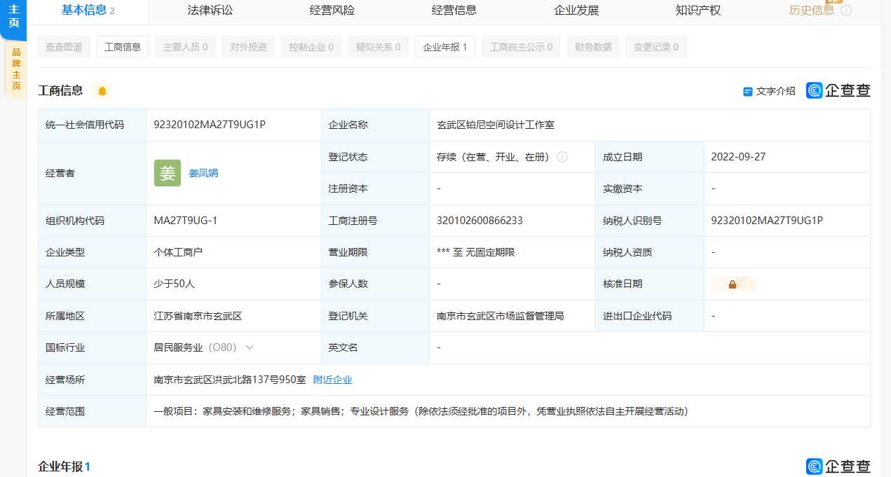Click the bell alert icon beside 工商信息
The width and height of the screenshot is (891, 477).
point(102,91)
